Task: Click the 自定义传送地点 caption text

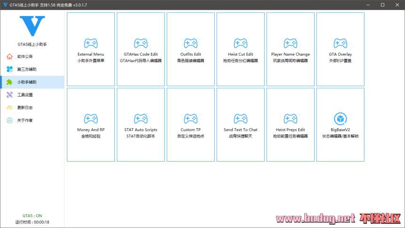Action: [x=191, y=136]
